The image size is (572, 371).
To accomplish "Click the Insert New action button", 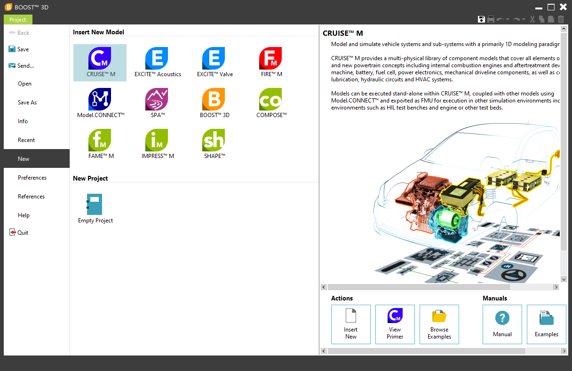I will [x=351, y=324].
